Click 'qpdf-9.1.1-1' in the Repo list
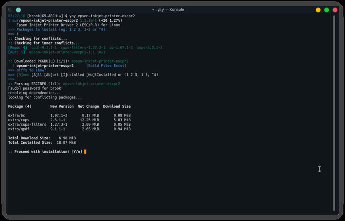 (44, 47)
